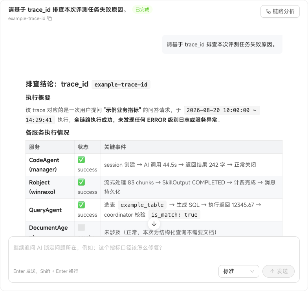
Task: Select the user message bubble text
Action: coord(222,44)
